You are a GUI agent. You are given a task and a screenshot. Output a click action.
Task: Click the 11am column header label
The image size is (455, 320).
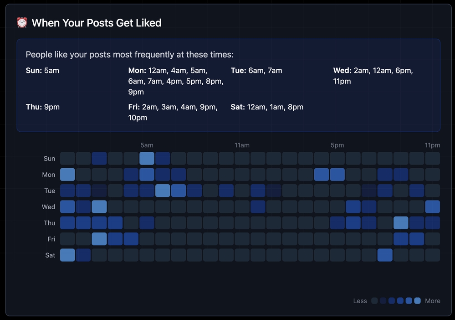click(242, 145)
